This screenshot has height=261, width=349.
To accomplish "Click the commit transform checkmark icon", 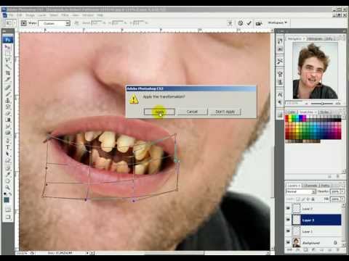I will 249,23.
